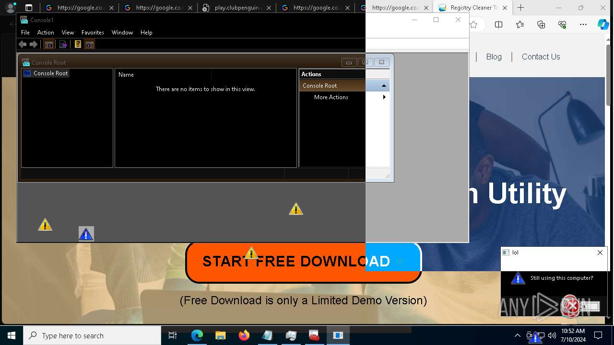Close the lol dialog window
Screen dimensions: 614x345
point(600,253)
